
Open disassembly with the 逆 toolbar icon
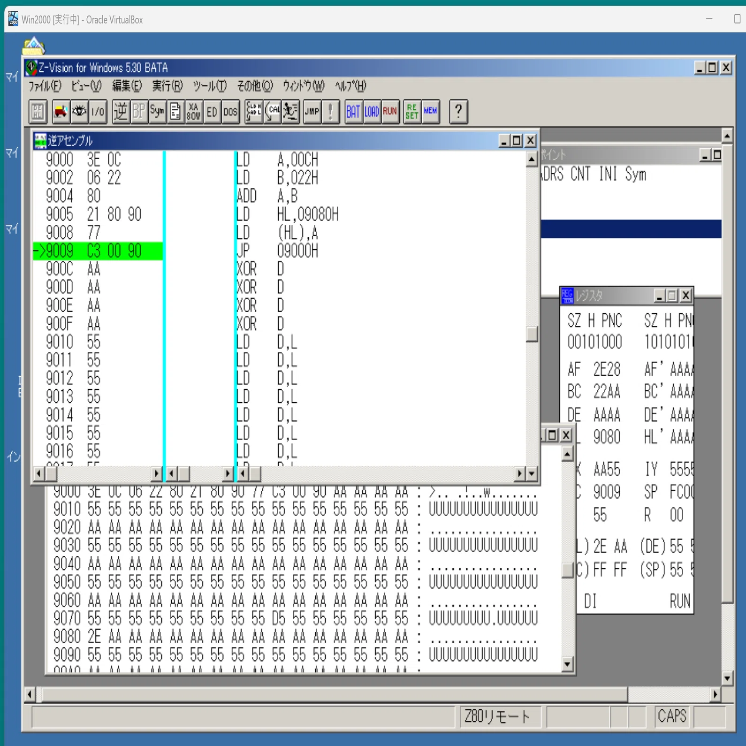point(121,112)
